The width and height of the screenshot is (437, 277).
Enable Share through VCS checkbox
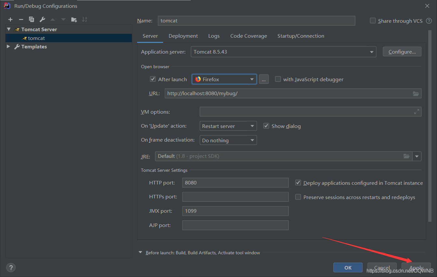pos(373,21)
